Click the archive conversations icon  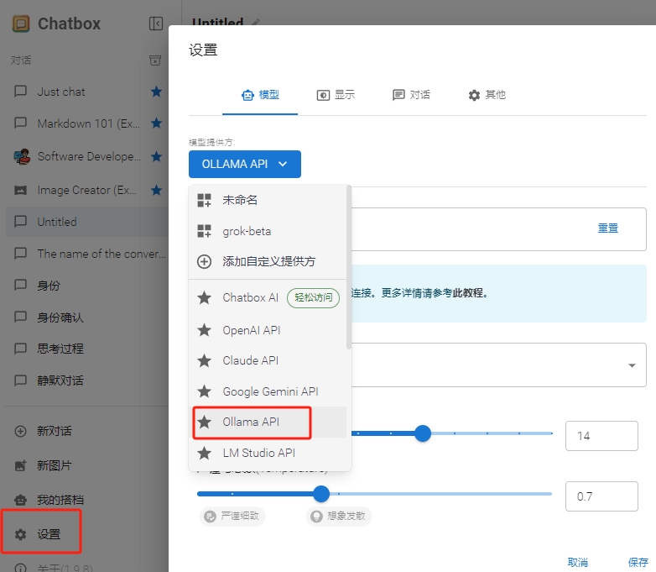point(155,60)
